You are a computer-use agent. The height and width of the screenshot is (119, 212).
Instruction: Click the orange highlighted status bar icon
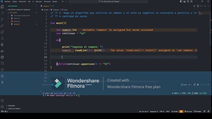pyautogui.click(x=181, y=111)
